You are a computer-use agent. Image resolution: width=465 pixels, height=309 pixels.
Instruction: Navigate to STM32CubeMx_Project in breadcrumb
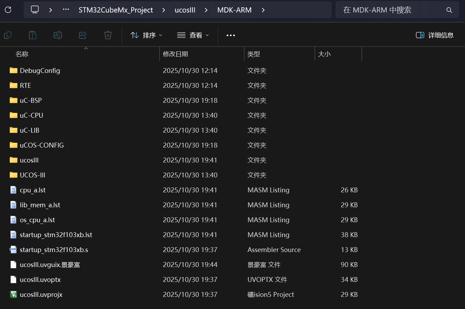click(x=116, y=10)
